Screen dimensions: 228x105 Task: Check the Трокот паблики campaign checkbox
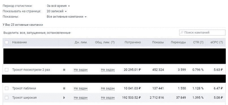click(x=7, y=88)
